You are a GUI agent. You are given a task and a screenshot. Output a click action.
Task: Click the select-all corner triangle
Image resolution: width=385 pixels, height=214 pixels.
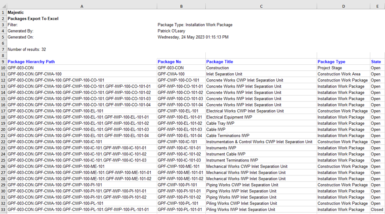pyautogui.click(x=4, y=6)
